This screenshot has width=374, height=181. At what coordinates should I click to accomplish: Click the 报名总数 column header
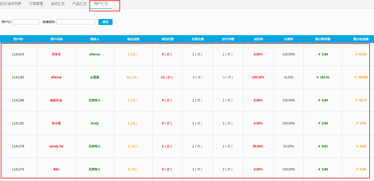(133, 39)
